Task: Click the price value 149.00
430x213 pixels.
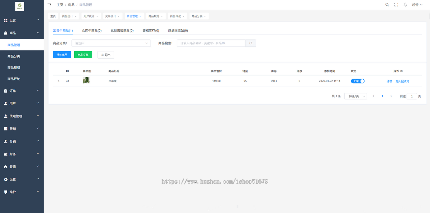Action: (x=216, y=81)
